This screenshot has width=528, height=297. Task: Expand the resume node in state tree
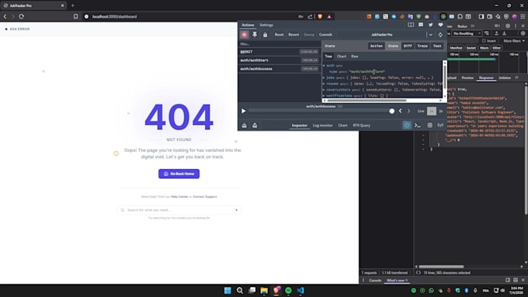coord(325,84)
